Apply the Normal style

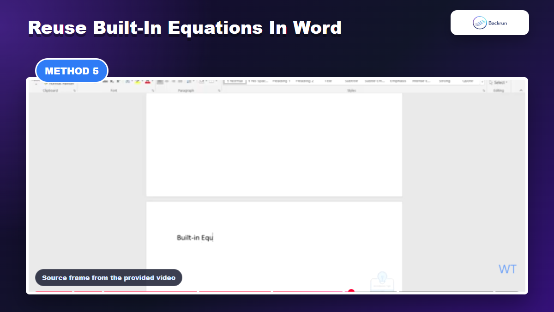235,81
